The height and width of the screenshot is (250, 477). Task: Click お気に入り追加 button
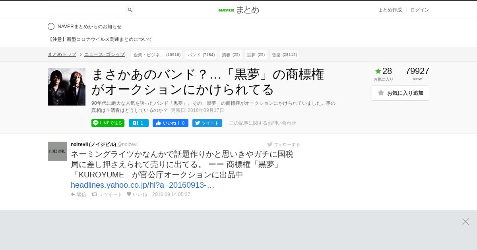pos(400,93)
